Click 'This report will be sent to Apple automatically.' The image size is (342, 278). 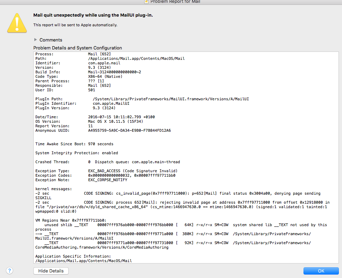(75, 25)
